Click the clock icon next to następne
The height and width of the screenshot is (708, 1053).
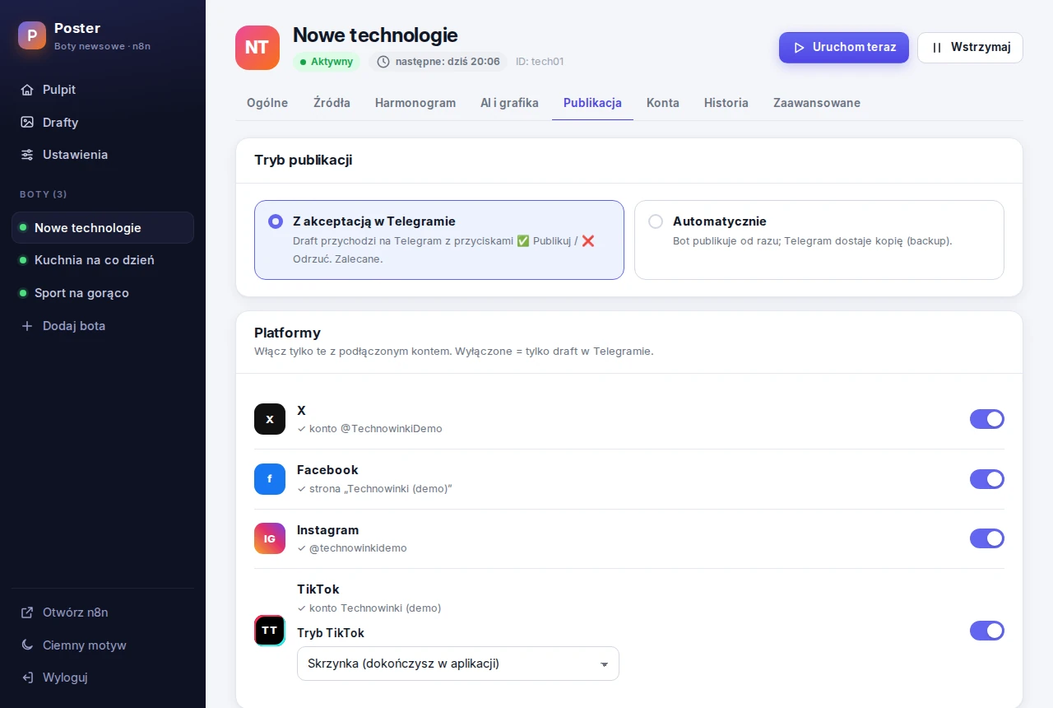(383, 62)
